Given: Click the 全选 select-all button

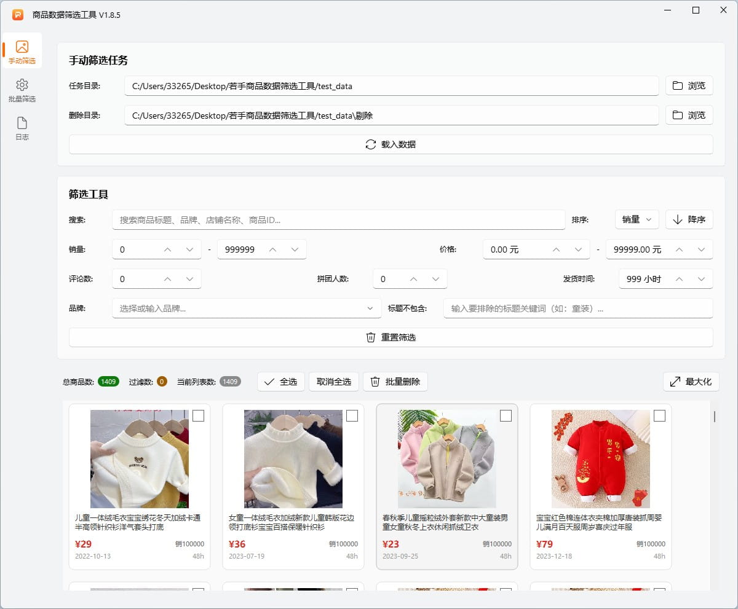Looking at the screenshot, I should (x=280, y=381).
